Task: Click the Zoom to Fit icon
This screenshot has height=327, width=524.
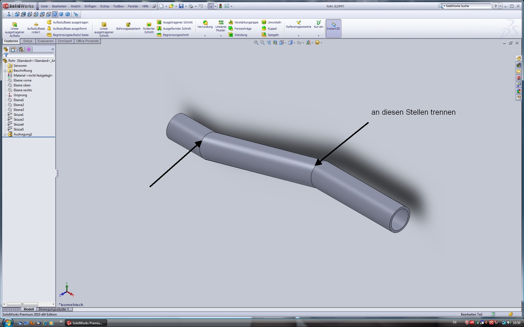Action: click(256, 43)
